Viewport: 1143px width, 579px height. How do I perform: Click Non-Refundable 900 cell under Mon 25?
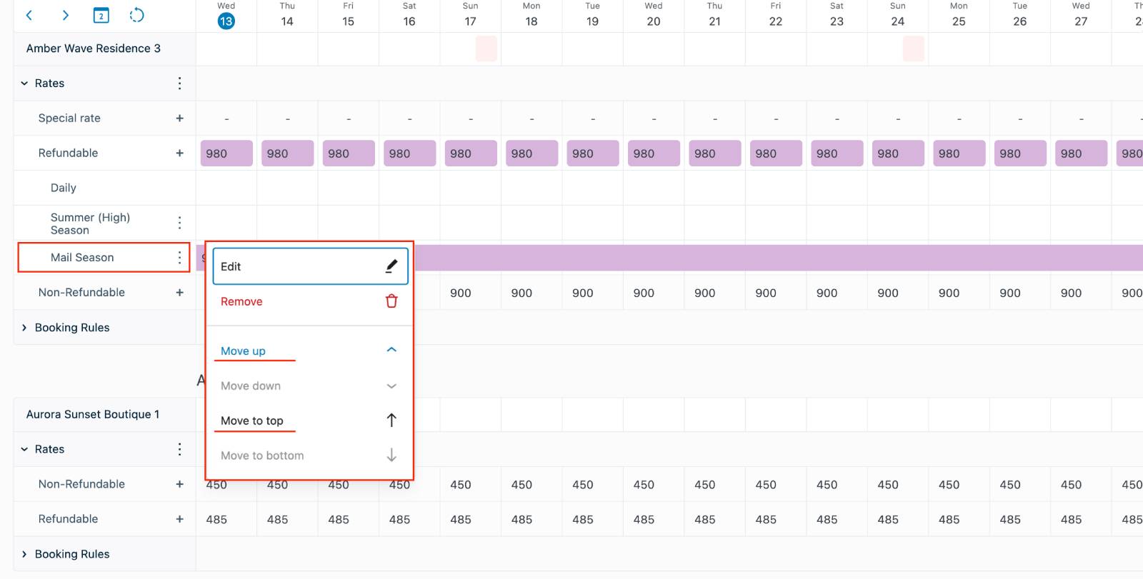pyautogui.click(x=949, y=293)
